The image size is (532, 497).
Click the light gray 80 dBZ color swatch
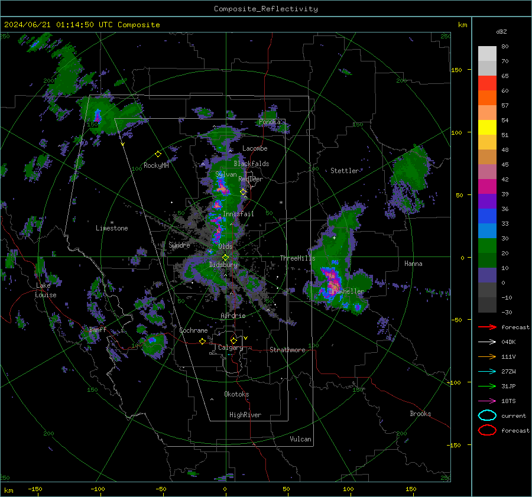[487, 53]
